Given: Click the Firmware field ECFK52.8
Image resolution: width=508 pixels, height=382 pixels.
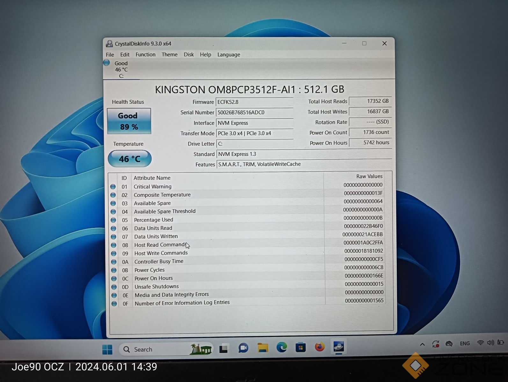Looking at the screenshot, I should (254, 102).
